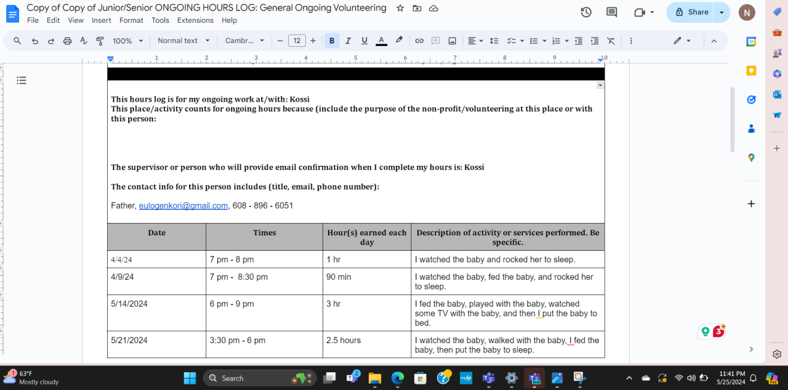Open Google Tasks in the side panel
788x390 pixels.
751,100
